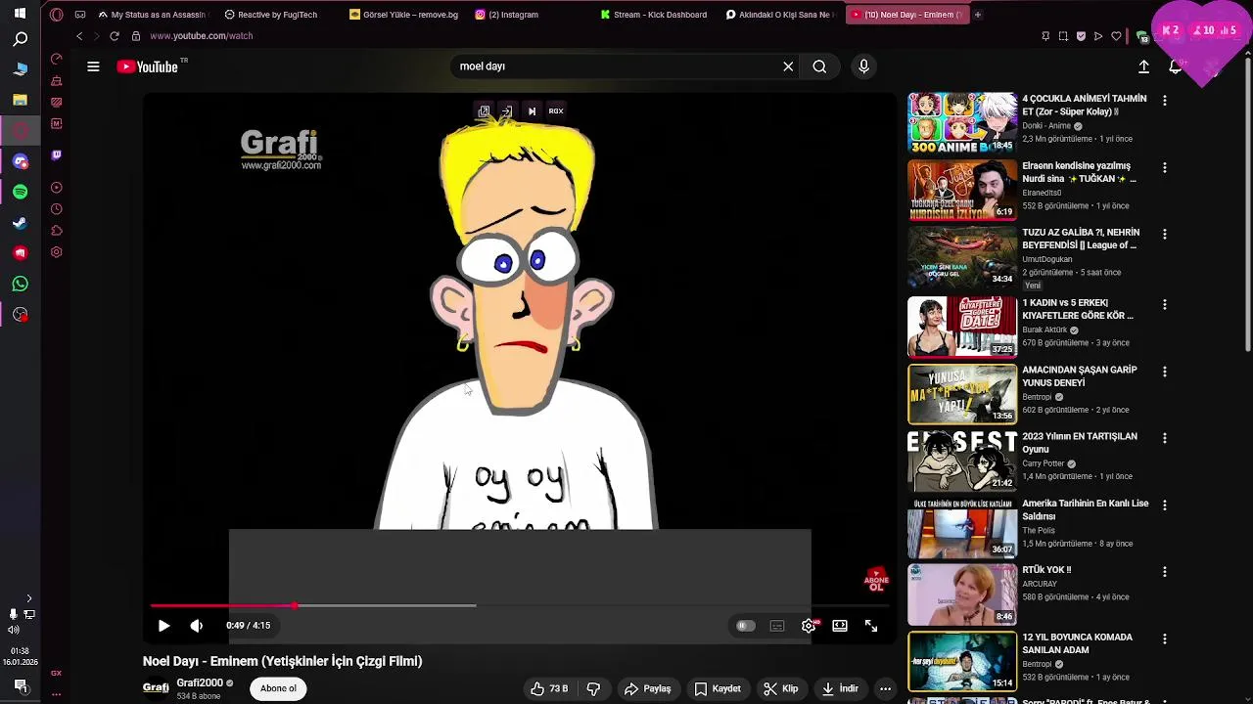Like the video with 73 B thumbs up
Image resolution: width=1253 pixels, height=704 pixels.
coord(549,688)
